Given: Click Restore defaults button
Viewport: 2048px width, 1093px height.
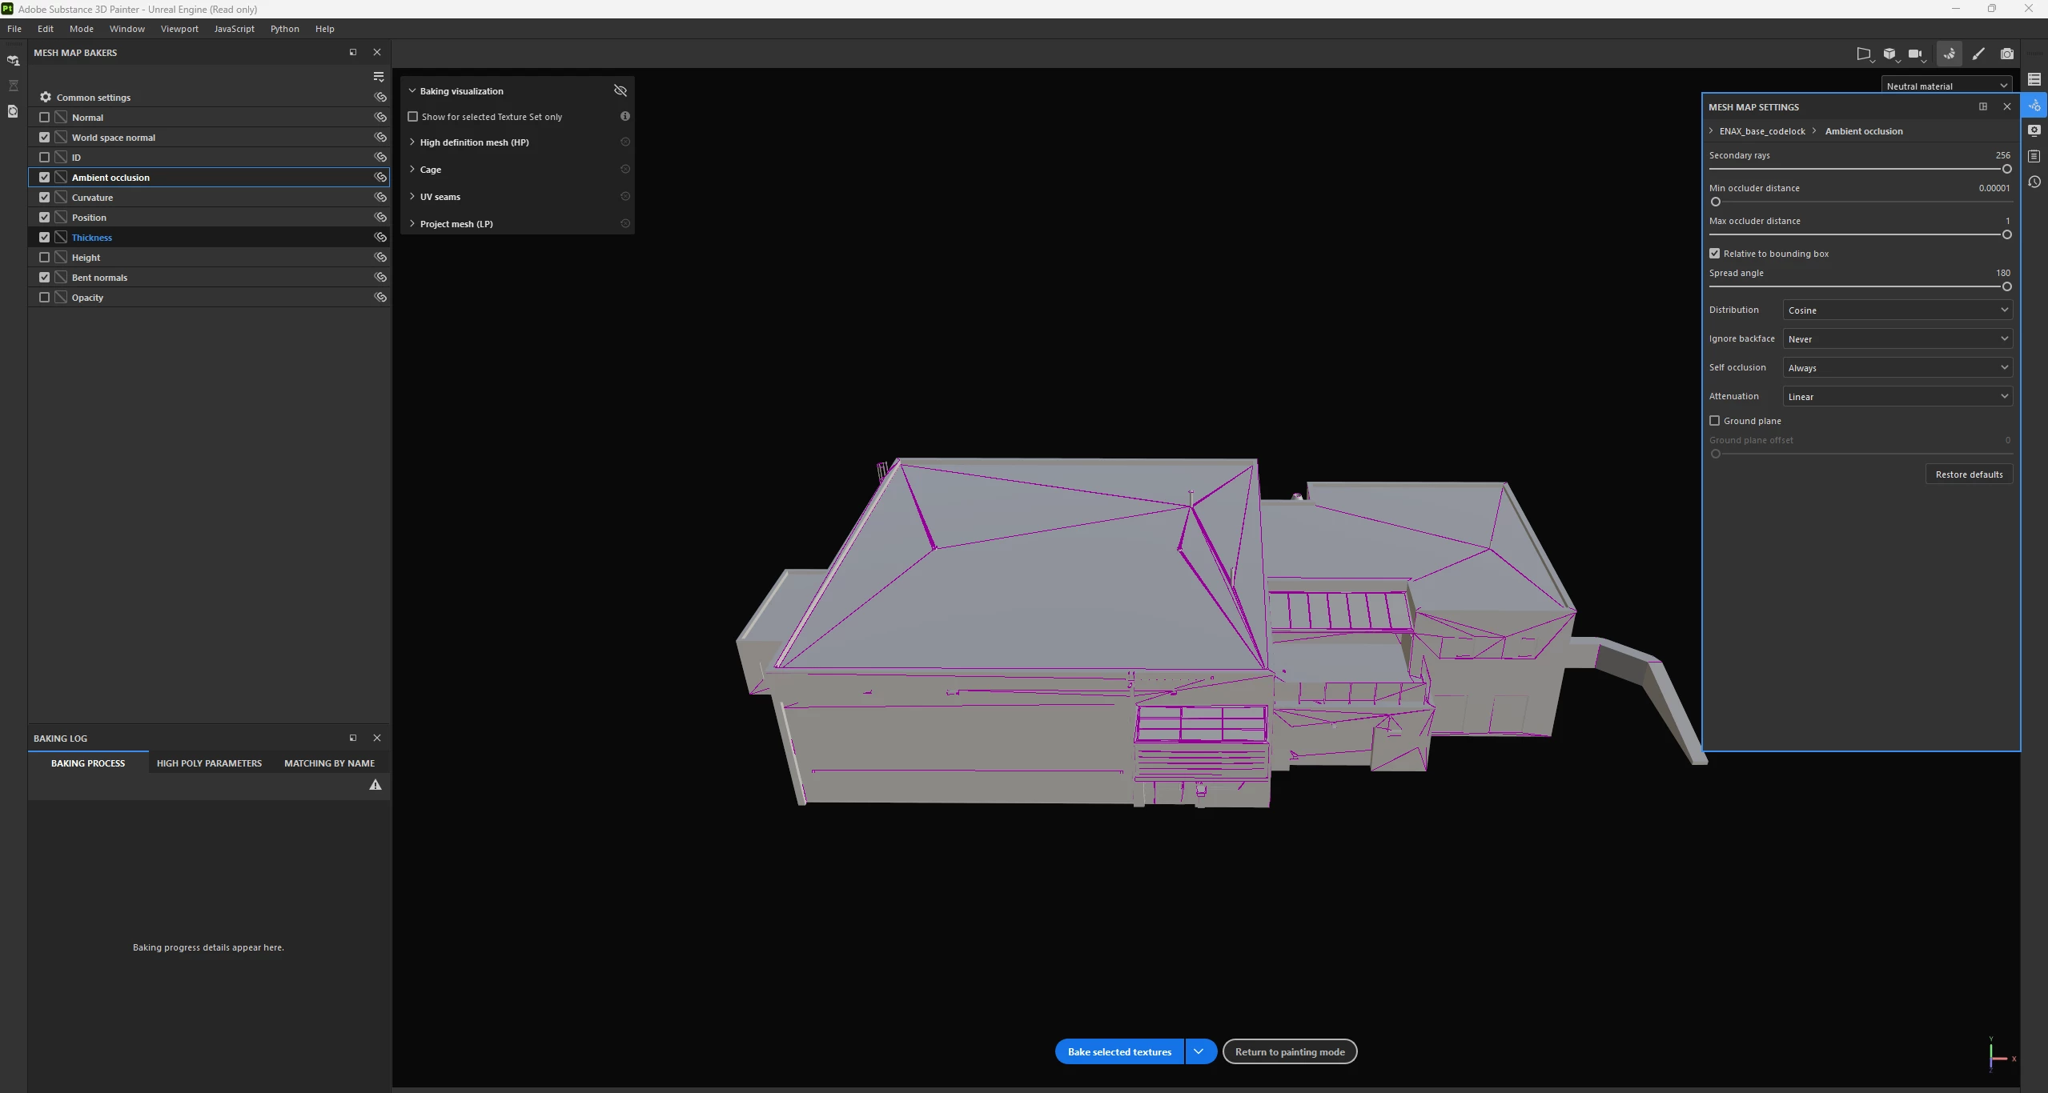Looking at the screenshot, I should [1969, 474].
